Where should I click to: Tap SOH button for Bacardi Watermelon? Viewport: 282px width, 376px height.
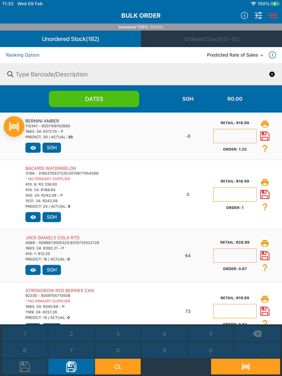pyautogui.click(x=52, y=217)
